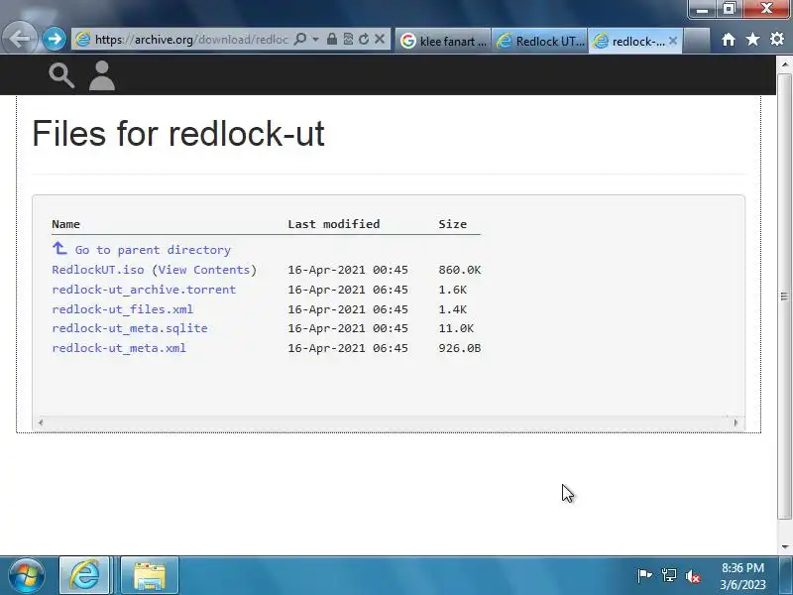The width and height of the screenshot is (793, 595).
Task: Click the page vertical scrollbar up arrow
Action: click(x=784, y=64)
